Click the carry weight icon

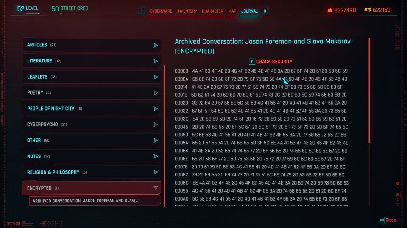(330, 10)
